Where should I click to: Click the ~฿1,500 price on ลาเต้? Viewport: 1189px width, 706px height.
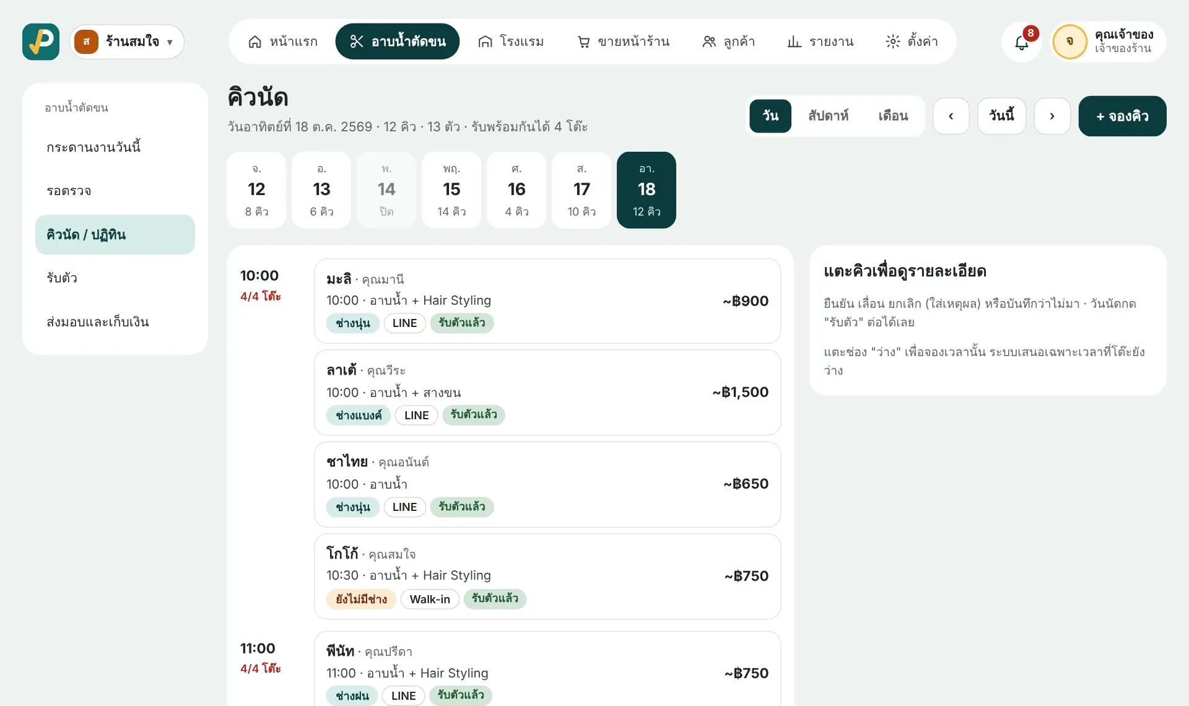tap(740, 392)
